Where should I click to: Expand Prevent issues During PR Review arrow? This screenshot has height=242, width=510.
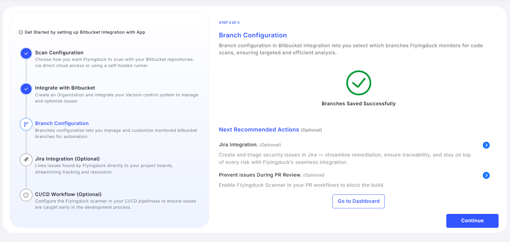coord(486,175)
